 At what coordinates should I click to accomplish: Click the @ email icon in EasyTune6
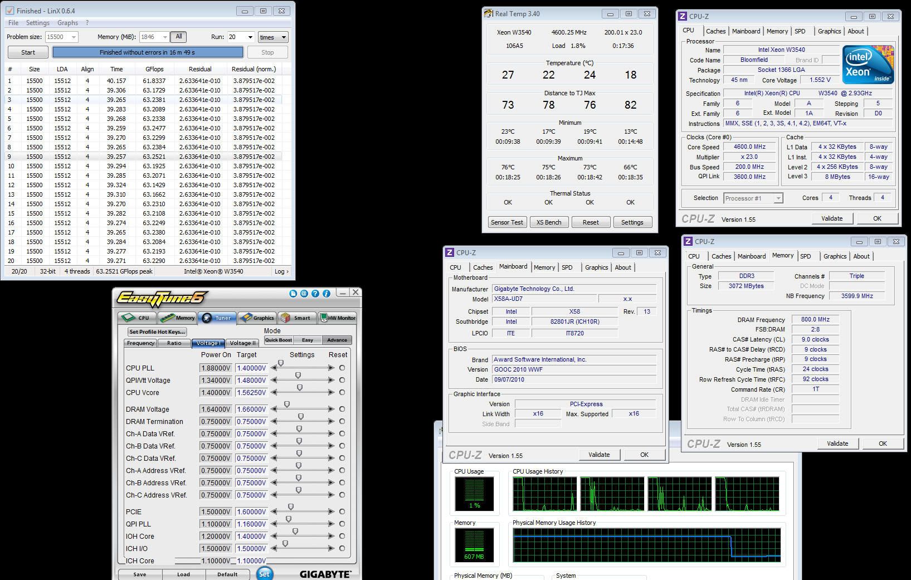[304, 293]
